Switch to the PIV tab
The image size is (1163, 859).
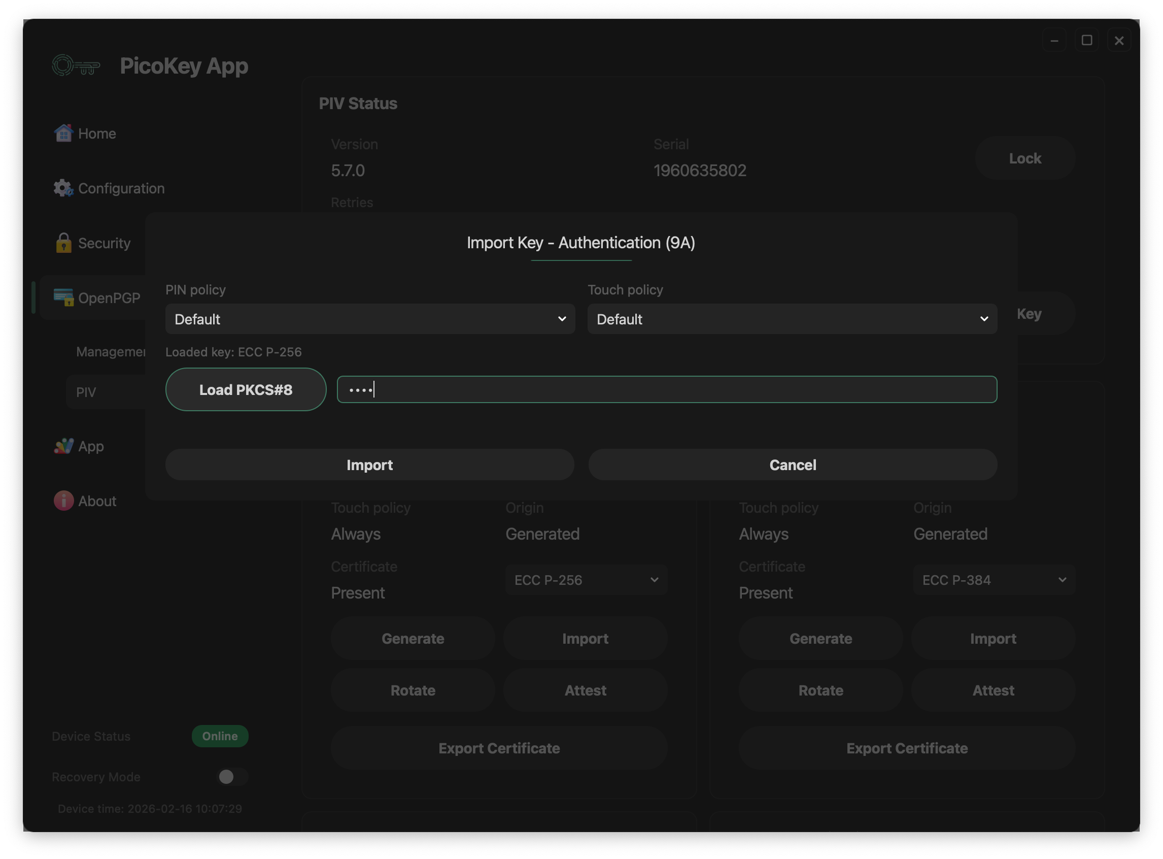[x=86, y=391]
